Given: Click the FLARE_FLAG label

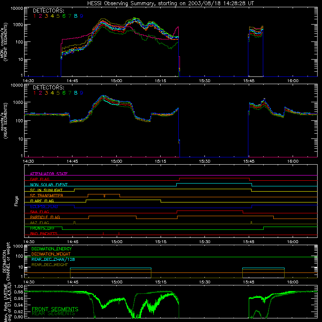Looking at the screenshot, I should click(x=42, y=201).
